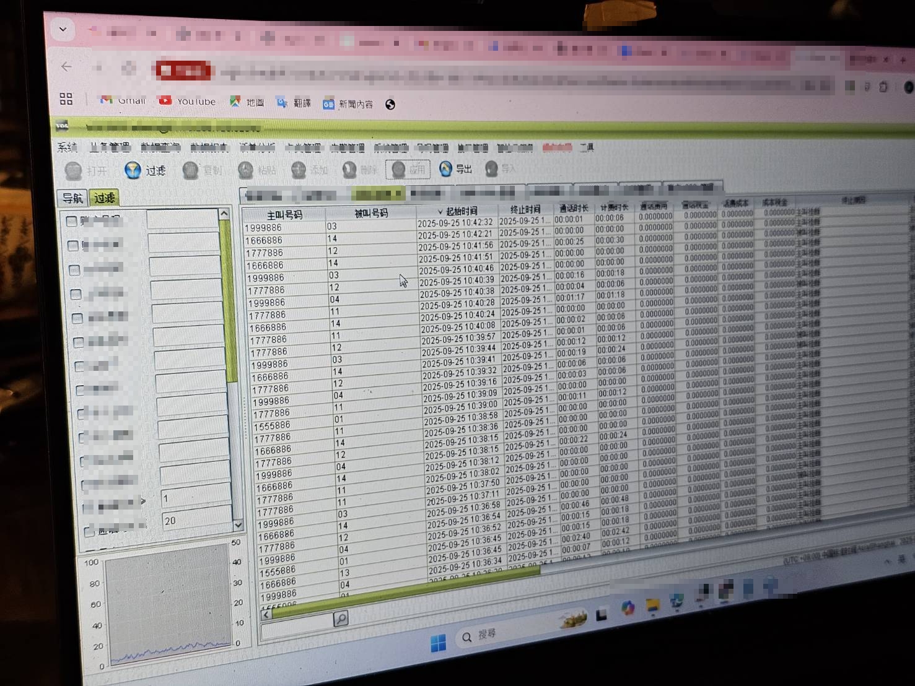915x686 pixels.
Task: Click the Windows Start button
Action: pos(438,643)
